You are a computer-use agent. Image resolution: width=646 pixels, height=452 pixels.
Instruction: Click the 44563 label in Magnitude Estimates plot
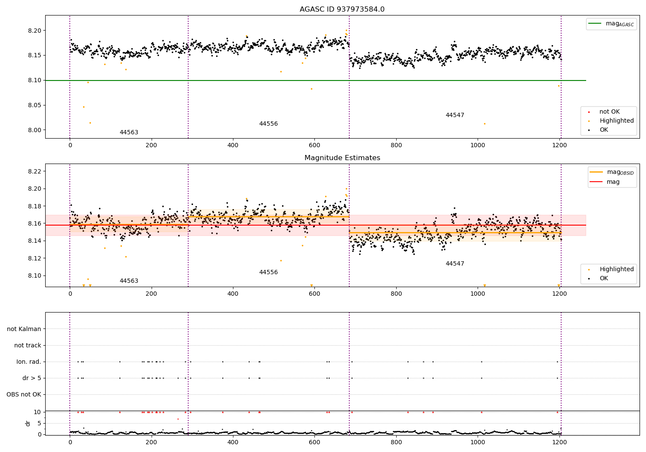tap(129, 281)
